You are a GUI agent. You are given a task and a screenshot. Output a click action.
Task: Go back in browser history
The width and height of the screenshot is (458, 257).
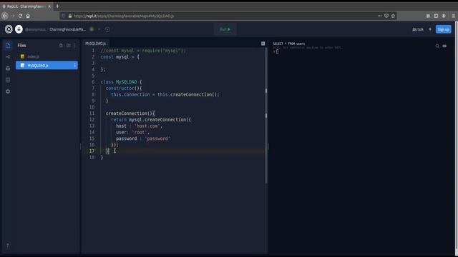[5, 16]
